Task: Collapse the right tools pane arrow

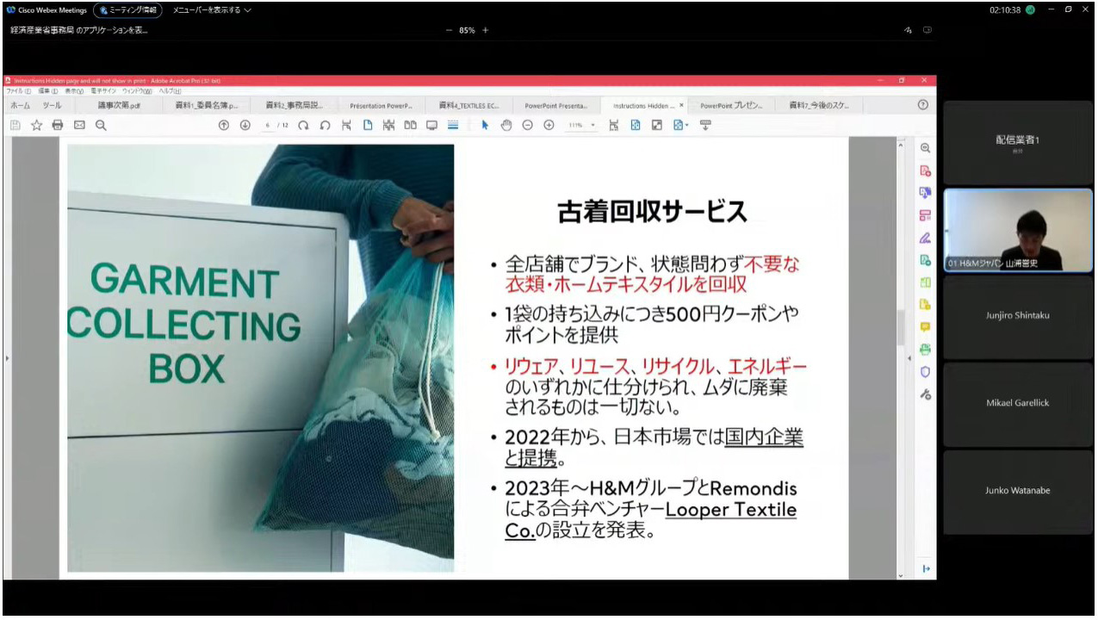Action: [x=909, y=357]
